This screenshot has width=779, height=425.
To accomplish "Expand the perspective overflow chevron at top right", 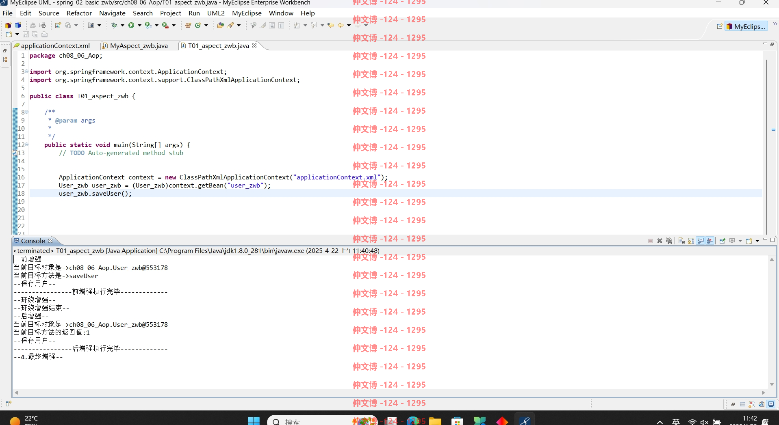I will pos(775,24).
